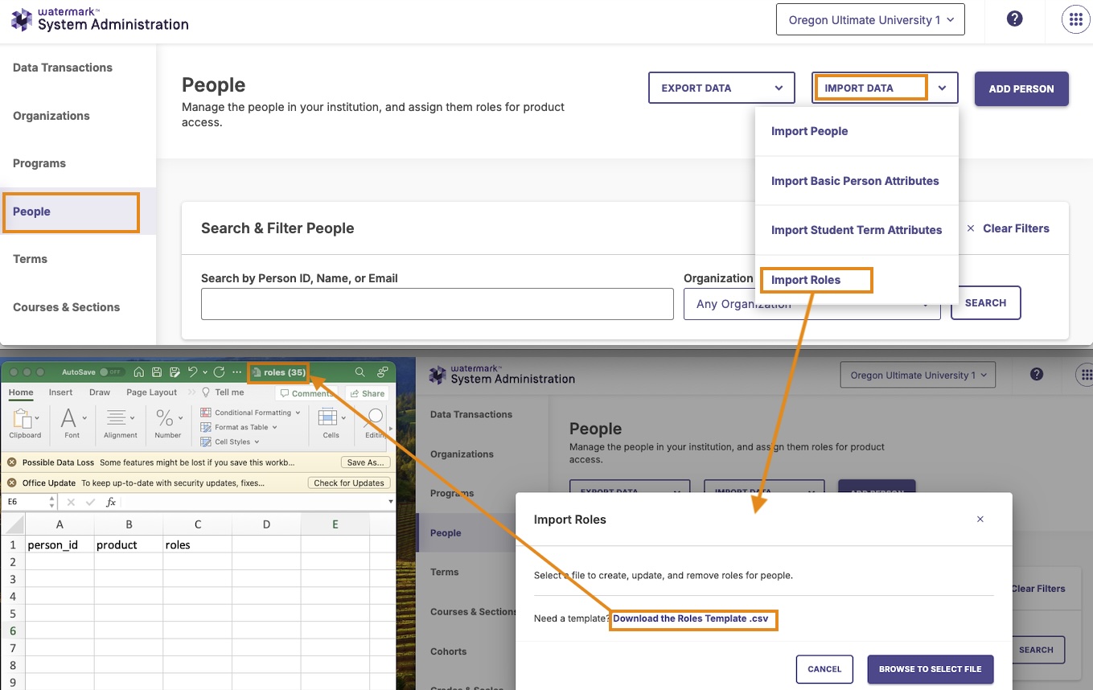
Task: Click the Excel Redo circular arrow icon
Action: click(x=219, y=372)
